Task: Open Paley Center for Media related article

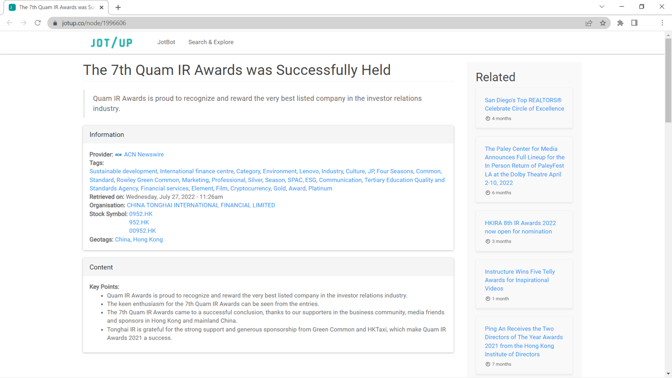Action: point(524,166)
